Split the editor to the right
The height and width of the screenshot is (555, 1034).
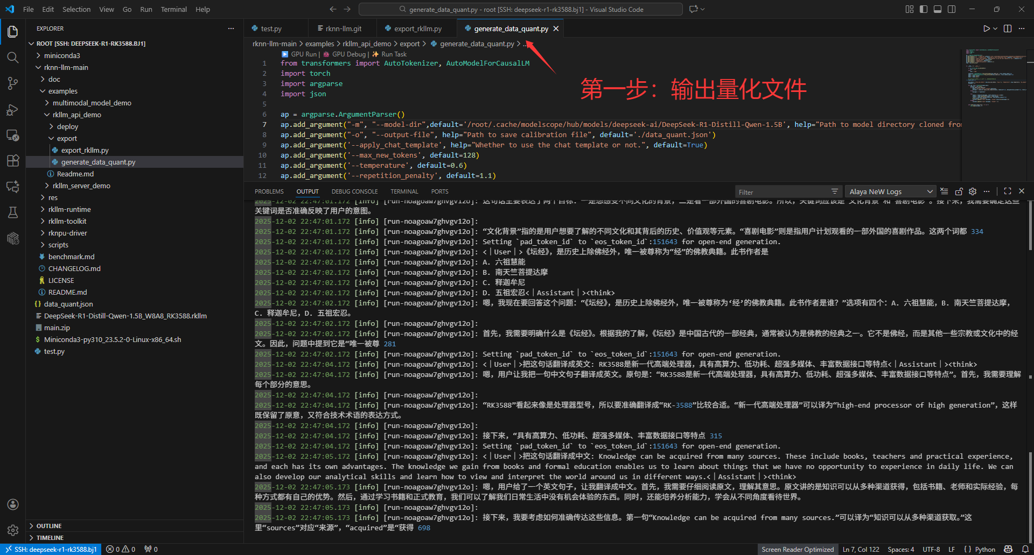point(1008,29)
